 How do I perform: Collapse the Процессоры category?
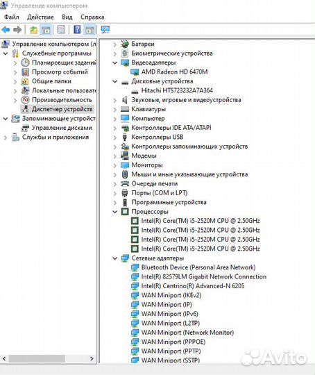pos(115,212)
